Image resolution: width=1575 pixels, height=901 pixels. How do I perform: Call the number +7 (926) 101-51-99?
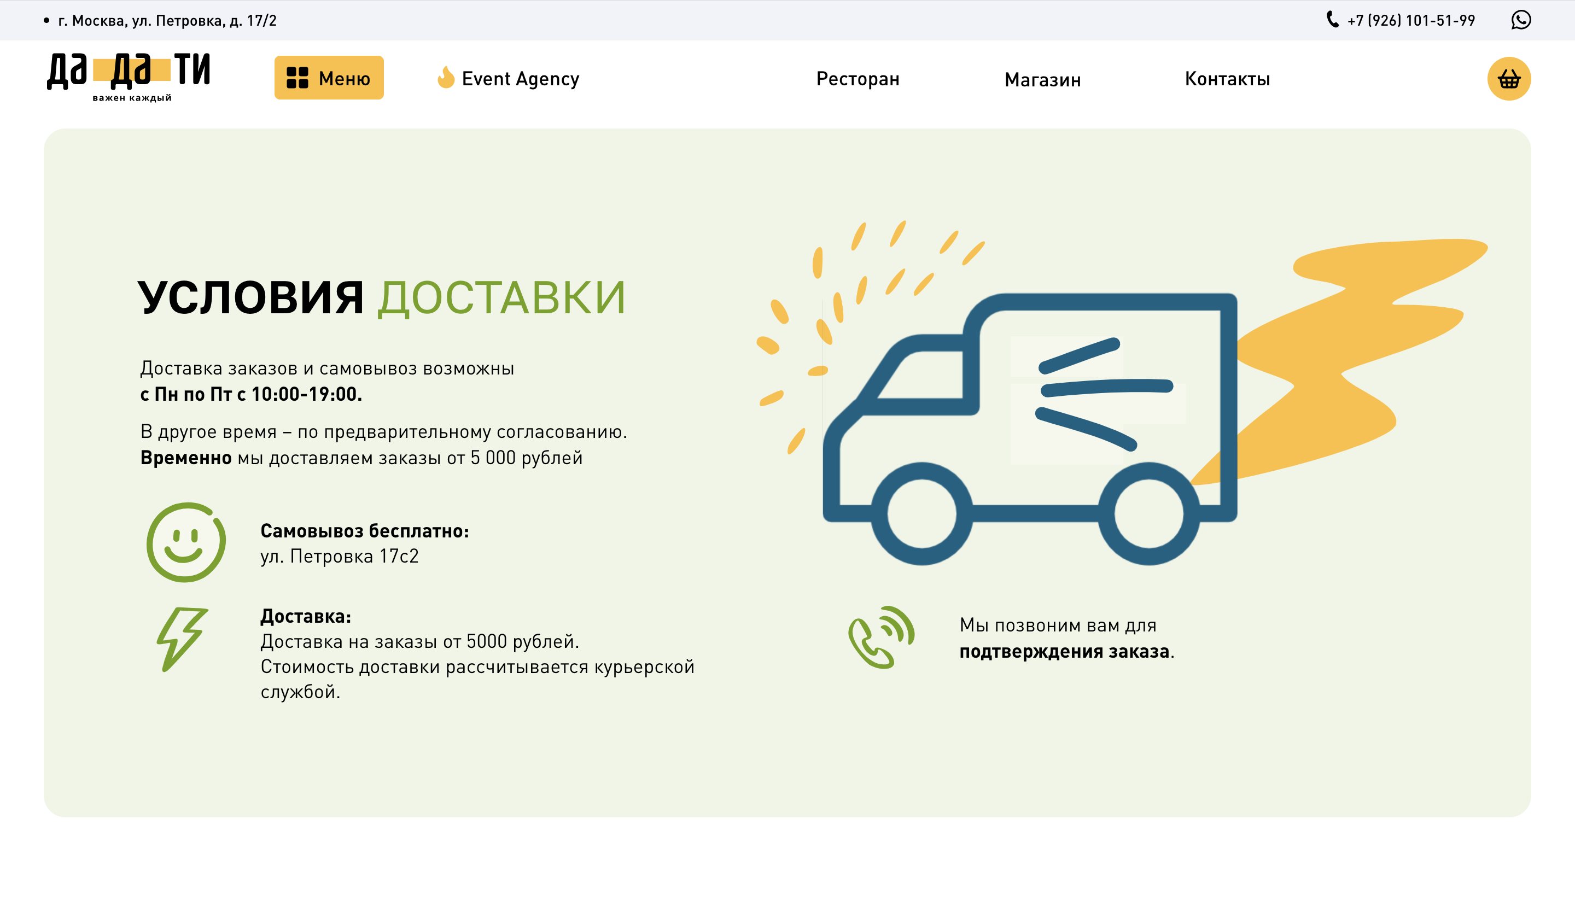1411,20
